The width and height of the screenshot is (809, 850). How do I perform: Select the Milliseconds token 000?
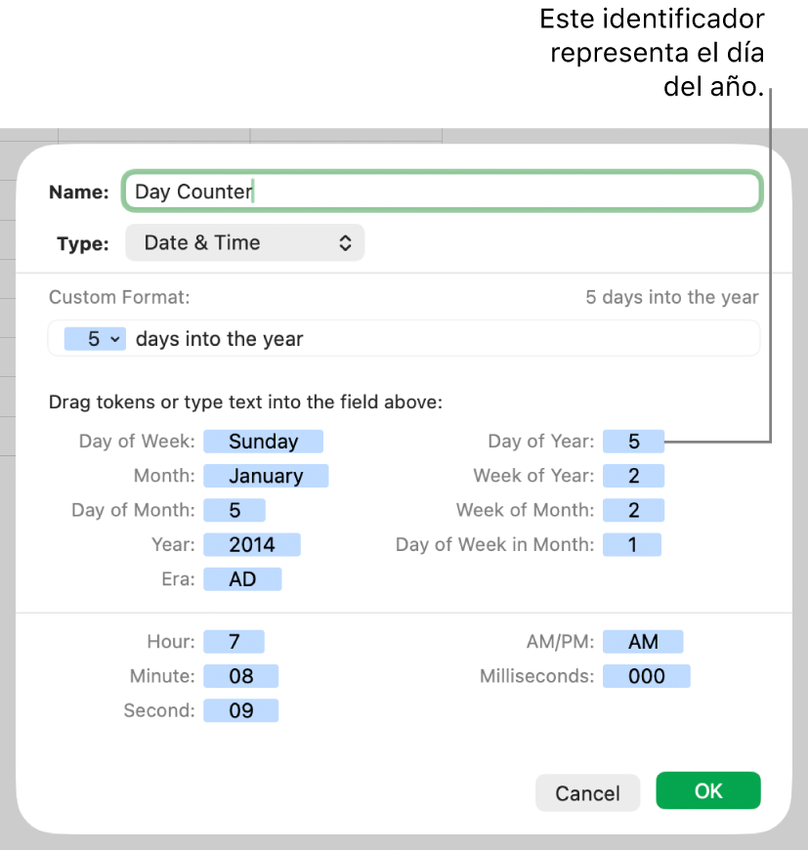click(x=647, y=676)
